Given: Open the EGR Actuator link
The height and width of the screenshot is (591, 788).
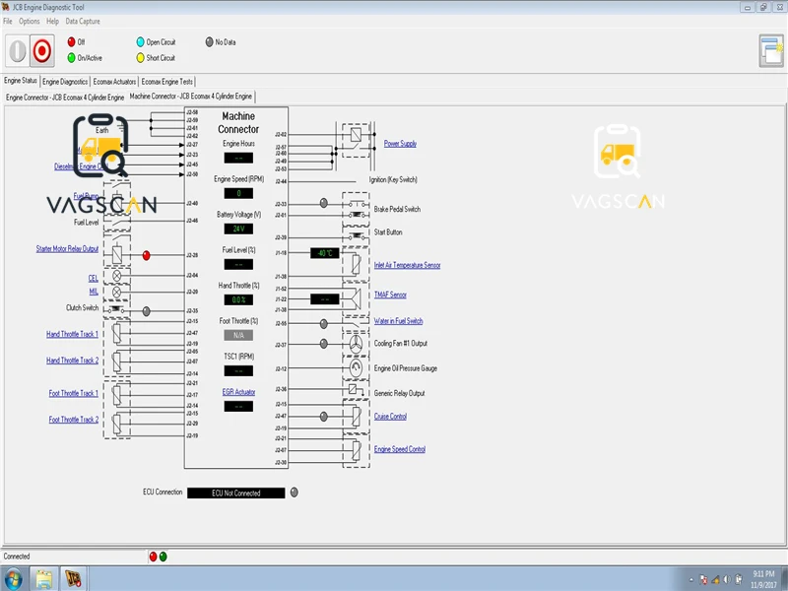Looking at the screenshot, I should click(238, 392).
